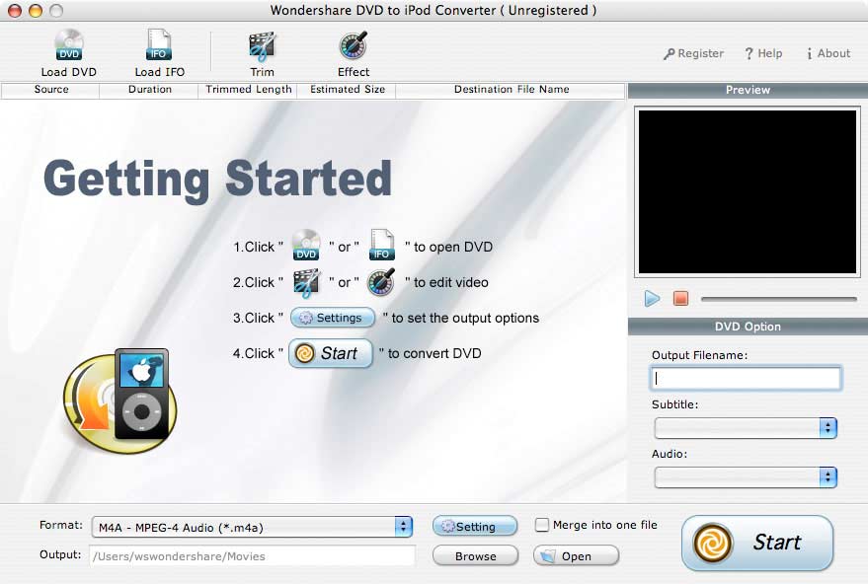Click the Browse button for output folder

[475, 556]
